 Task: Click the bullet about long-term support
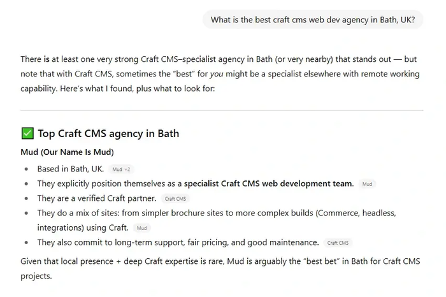[178, 242]
